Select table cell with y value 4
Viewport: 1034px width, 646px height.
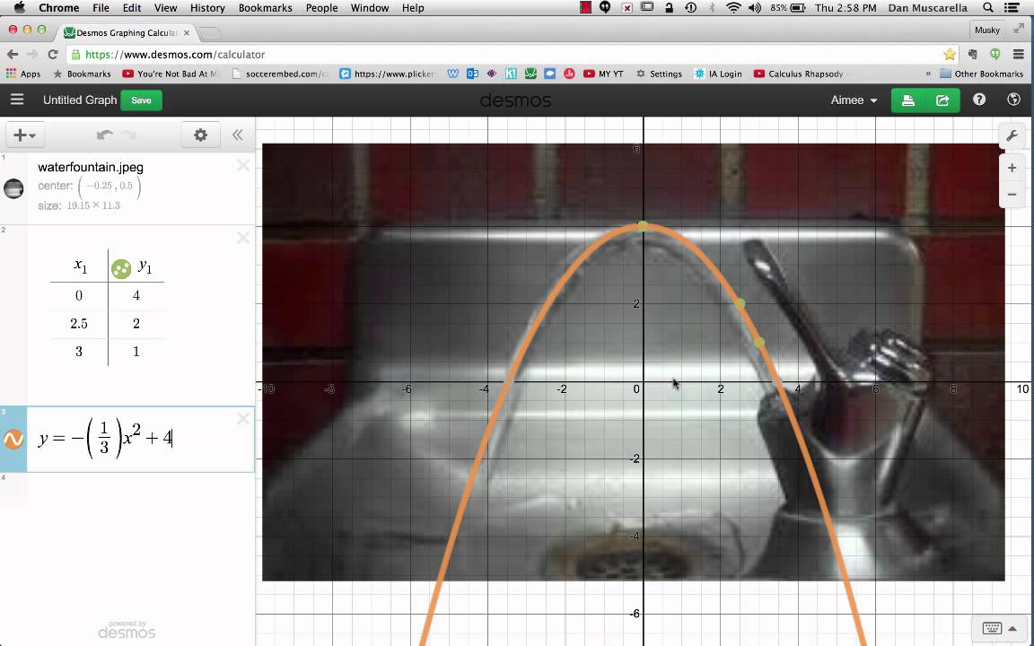(136, 295)
